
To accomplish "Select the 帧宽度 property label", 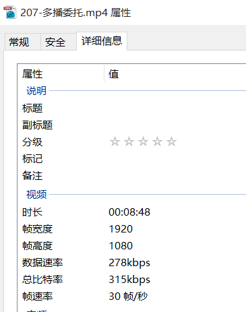I will [x=37, y=229].
